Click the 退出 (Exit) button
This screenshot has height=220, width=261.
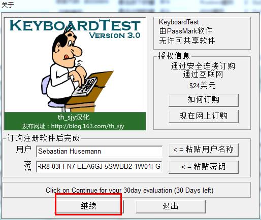171,206
